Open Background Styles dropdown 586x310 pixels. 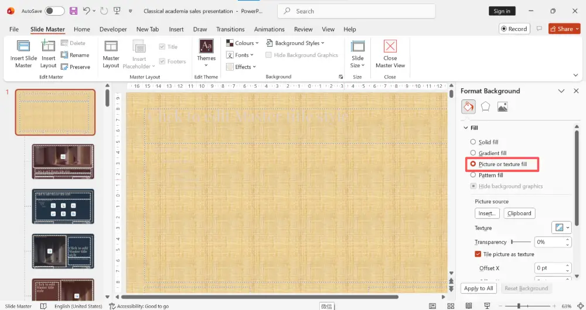[295, 43]
